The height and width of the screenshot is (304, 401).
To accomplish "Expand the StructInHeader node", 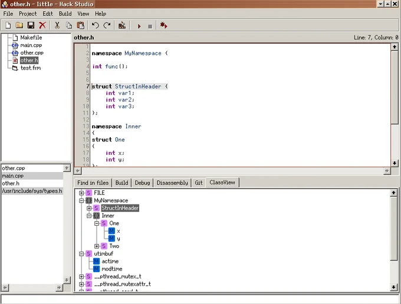I will [89, 208].
